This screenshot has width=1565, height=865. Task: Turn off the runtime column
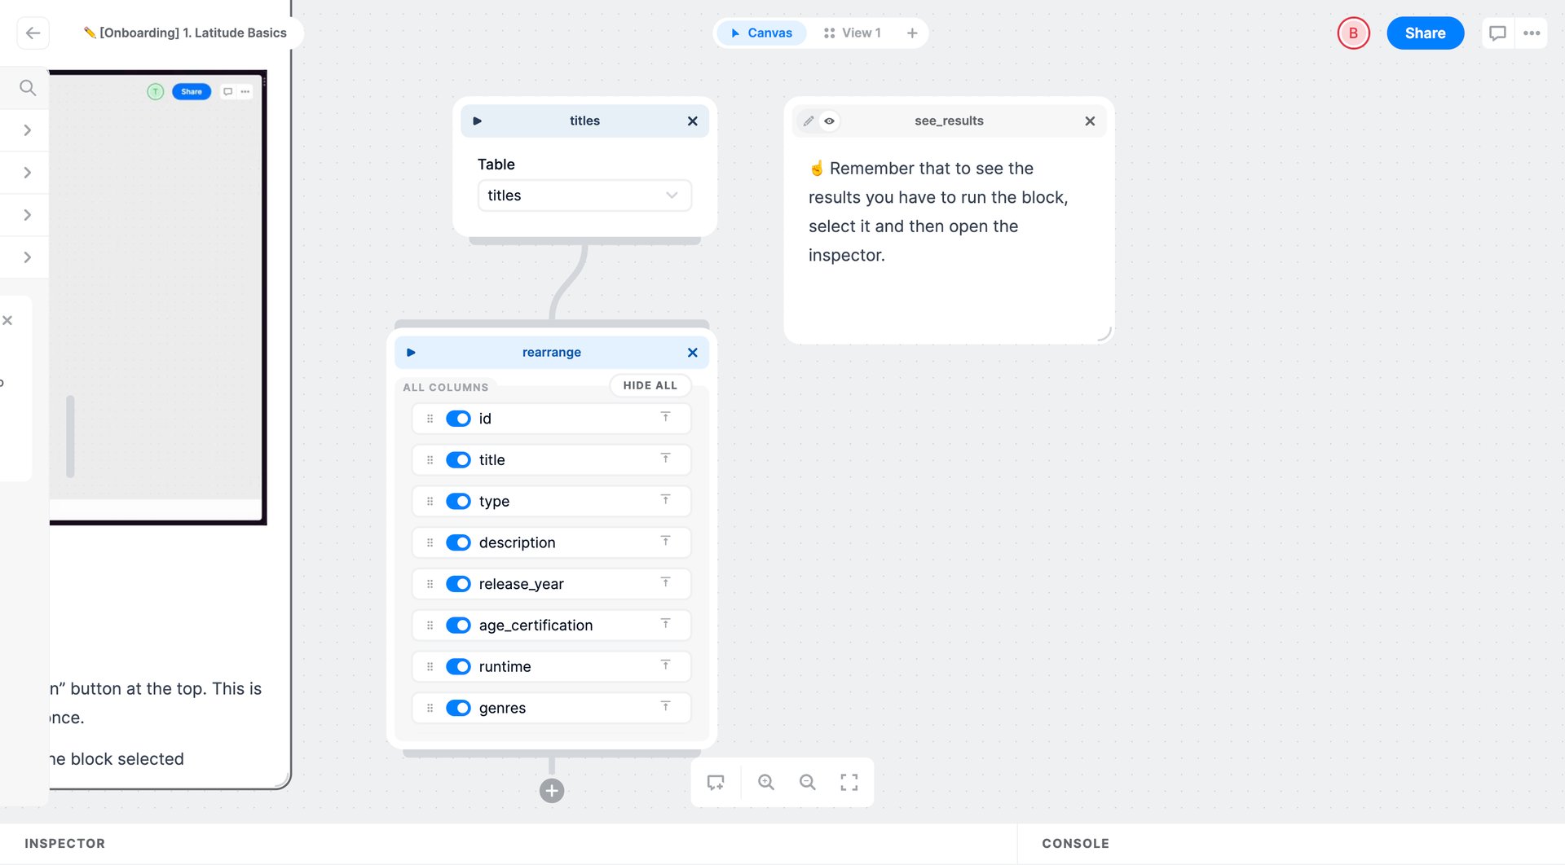pyautogui.click(x=458, y=666)
